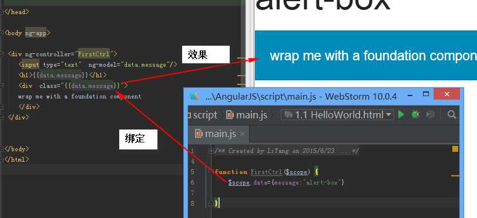The height and width of the screenshot is (218, 477).
Task: Run HelloWorld with the green play icon
Action: [x=401, y=114]
